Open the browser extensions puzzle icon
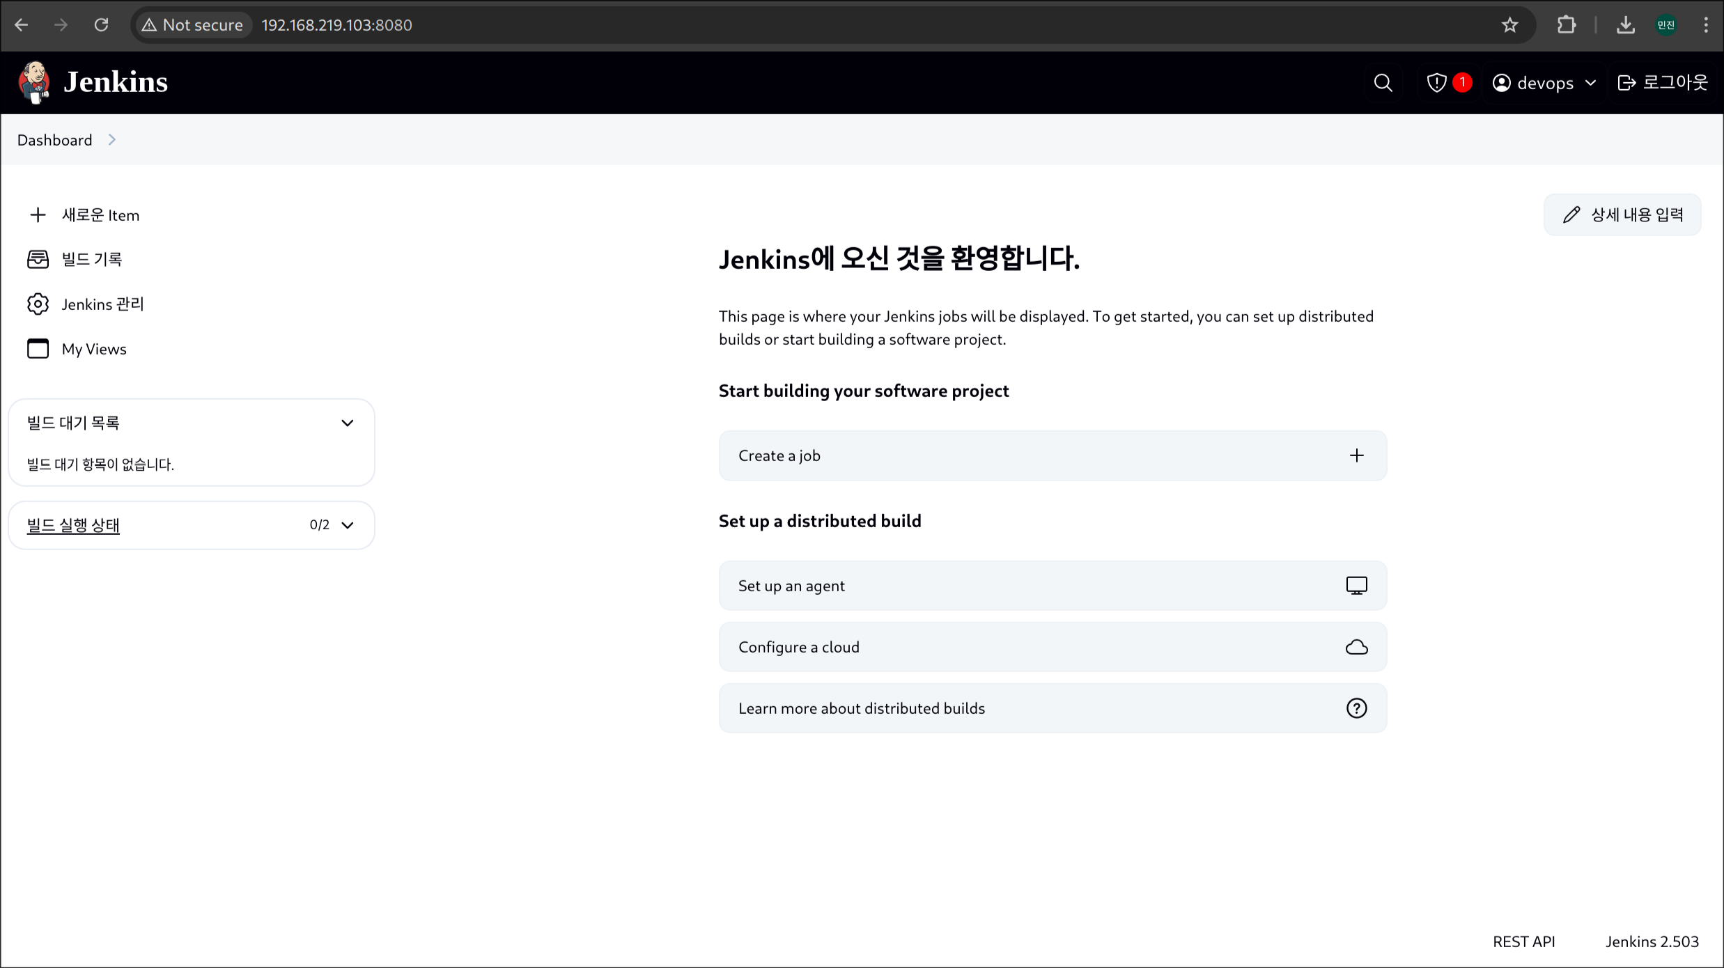1724x968 pixels. click(x=1567, y=25)
